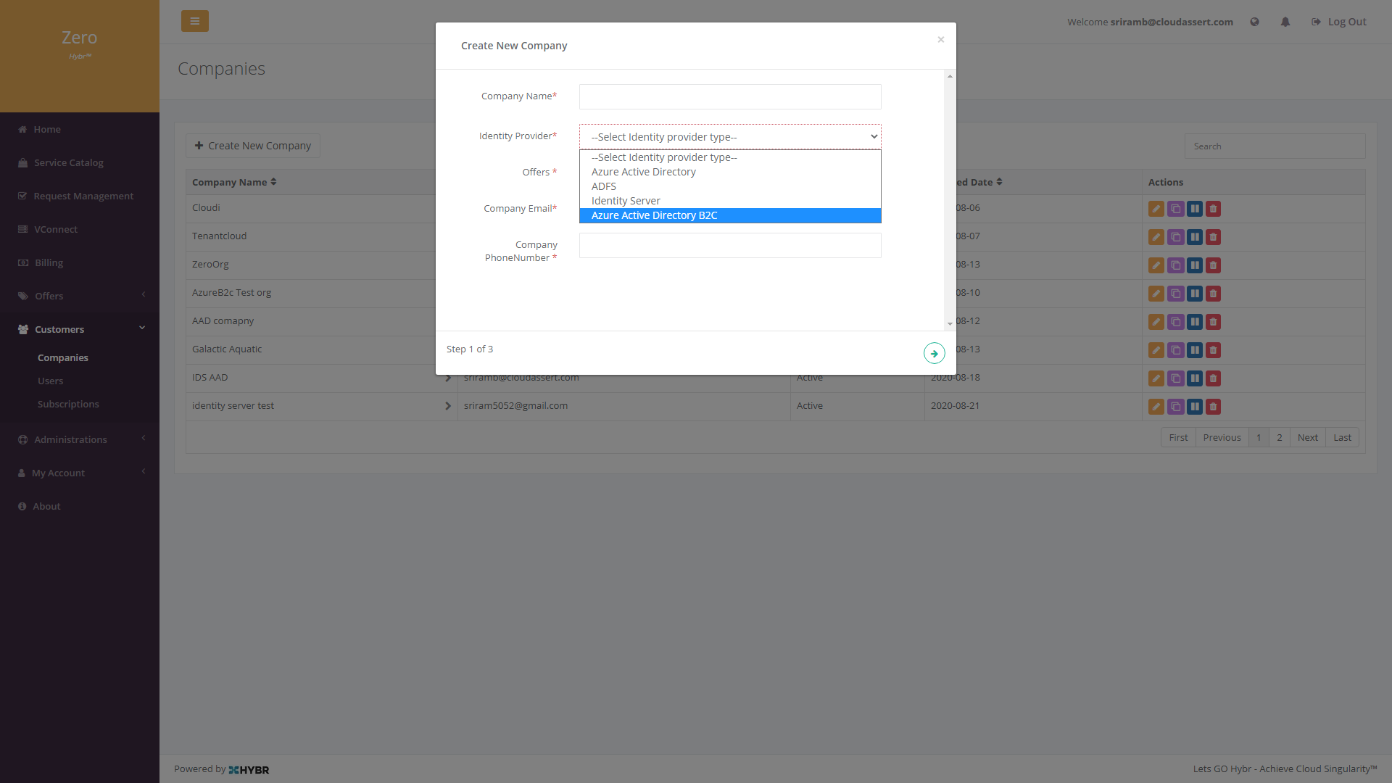Expand the Administrations sidebar menu
The image size is (1392, 783).
coord(80,439)
